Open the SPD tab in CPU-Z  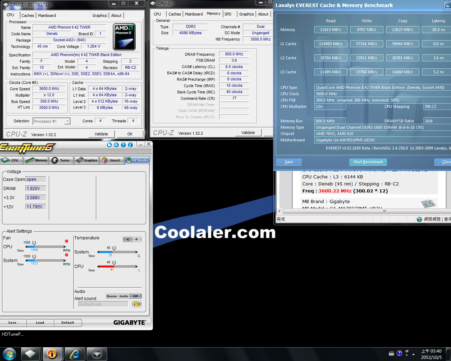click(x=228, y=14)
